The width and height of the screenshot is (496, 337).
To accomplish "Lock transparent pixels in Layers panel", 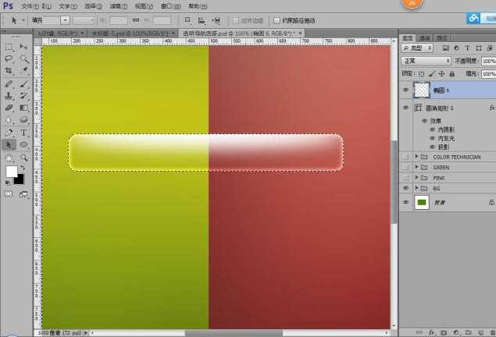I will point(421,74).
